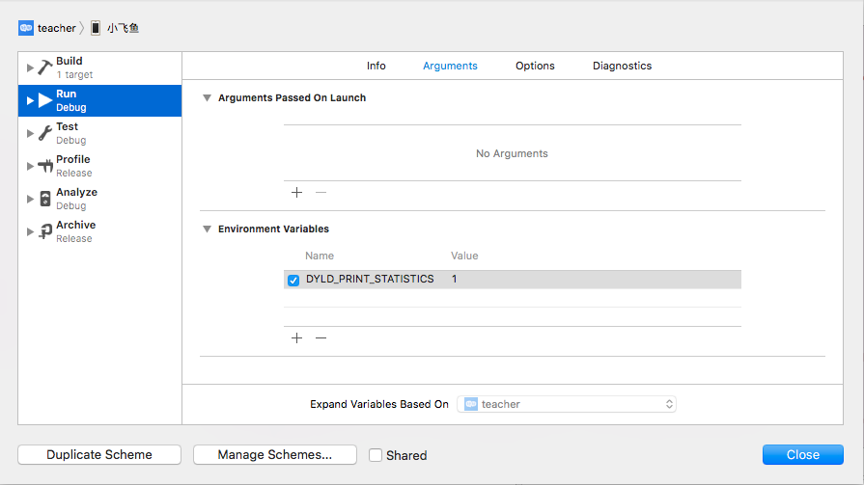Image resolution: width=864 pixels, height=485 pixels.
Task: Select the Archive action icon
Action: (45, 231)
